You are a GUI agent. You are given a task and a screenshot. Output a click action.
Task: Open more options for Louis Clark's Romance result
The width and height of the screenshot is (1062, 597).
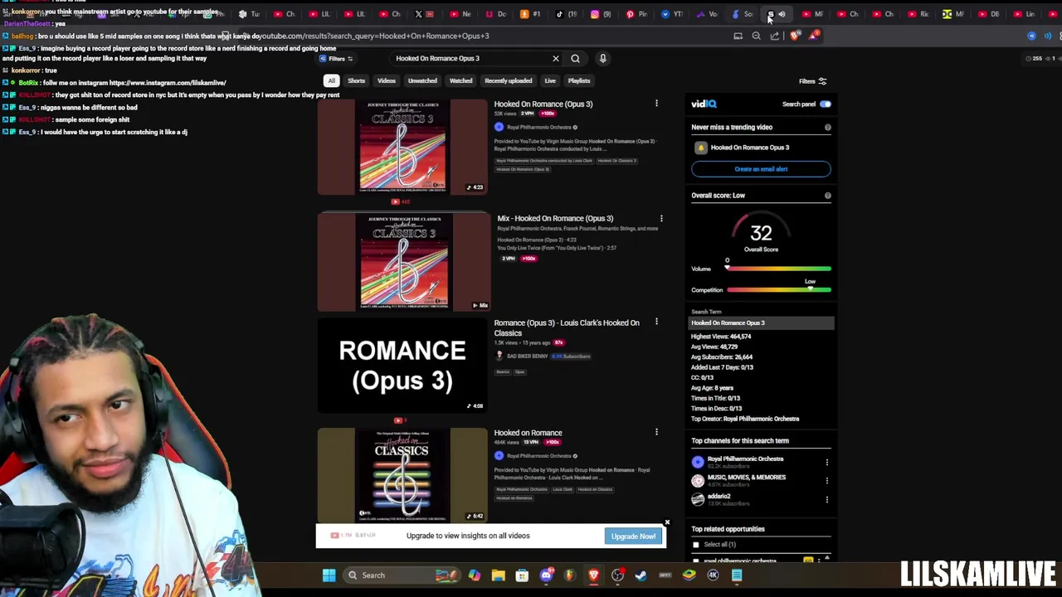656,322
